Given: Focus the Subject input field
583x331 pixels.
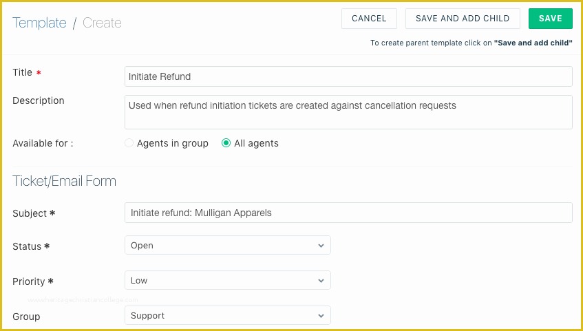Looking at the screenshot, I should coord(348,213).
